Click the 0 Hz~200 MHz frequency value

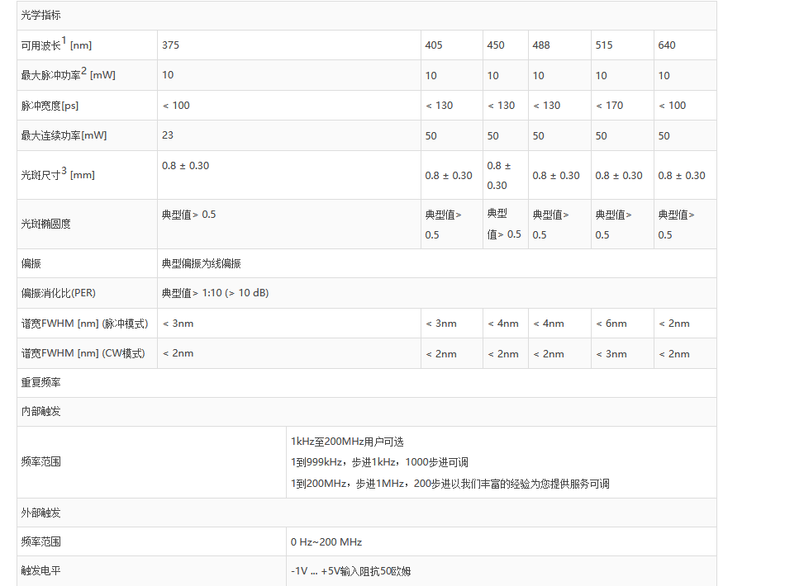click(x=326, y=542)
